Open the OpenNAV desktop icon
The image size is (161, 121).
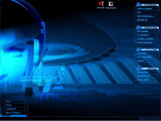click(x=101, y=5)
